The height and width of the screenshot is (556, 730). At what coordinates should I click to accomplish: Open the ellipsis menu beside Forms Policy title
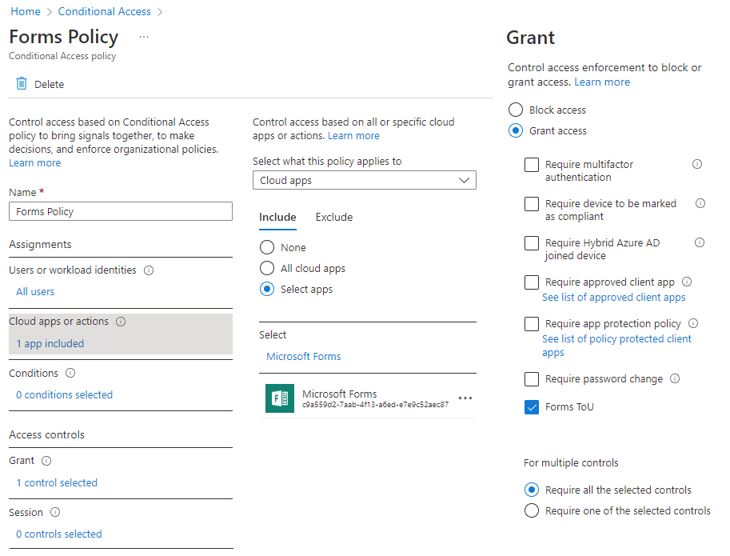click(x=144, y=37)
